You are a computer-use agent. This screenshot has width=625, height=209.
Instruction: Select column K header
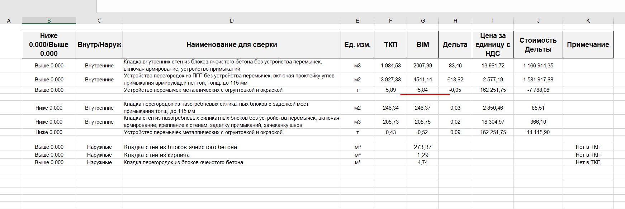tap(588, 20)
